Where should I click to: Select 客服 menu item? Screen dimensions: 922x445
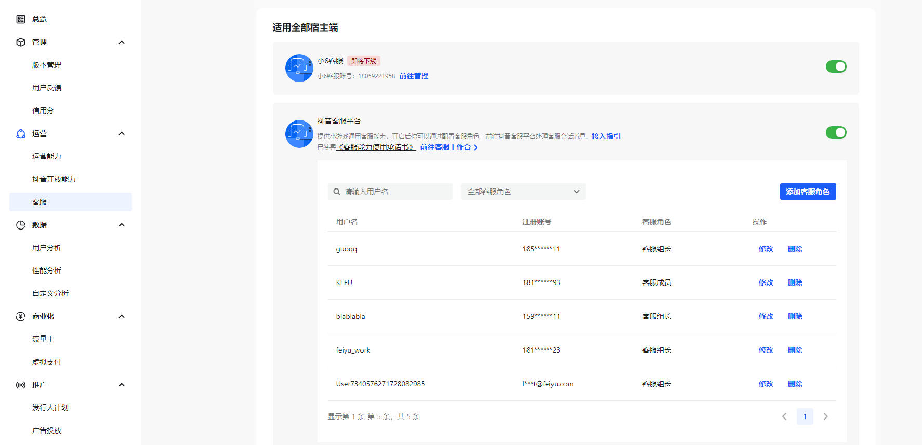tap(71, 202)
